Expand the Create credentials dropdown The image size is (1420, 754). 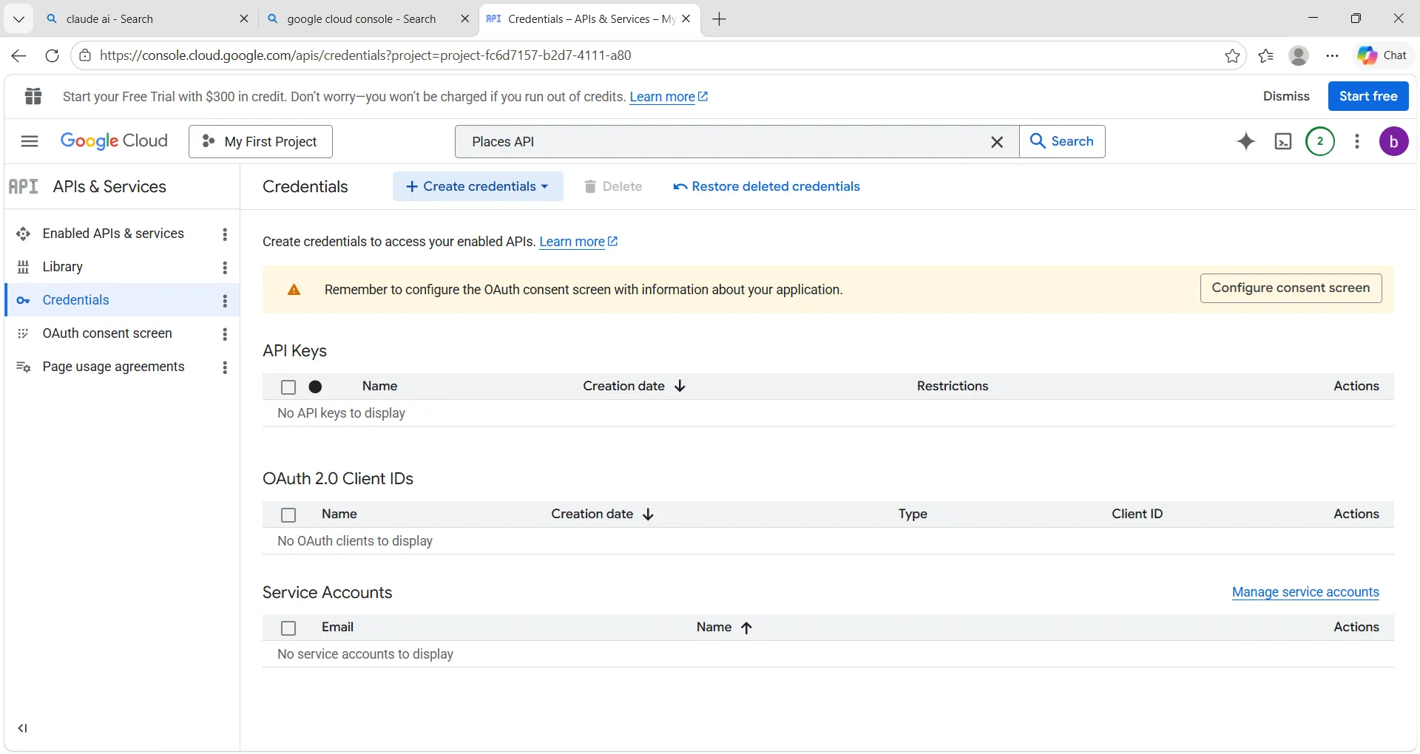click(478, 186)
